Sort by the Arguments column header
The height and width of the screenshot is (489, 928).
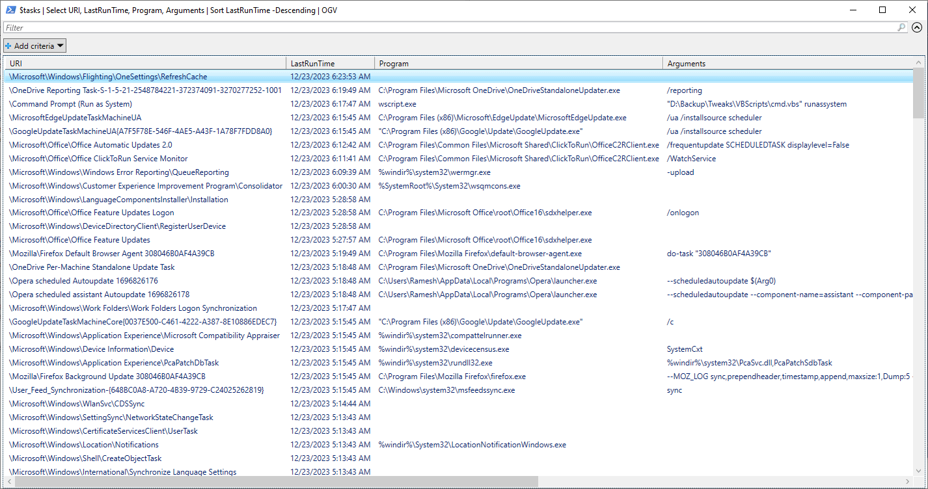point(787,64)
